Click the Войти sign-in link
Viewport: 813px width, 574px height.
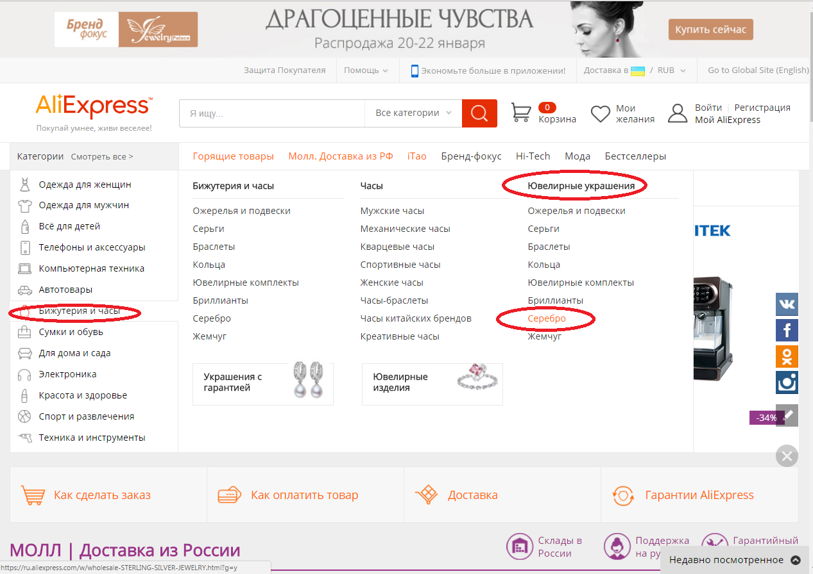[x=708, y=108]
